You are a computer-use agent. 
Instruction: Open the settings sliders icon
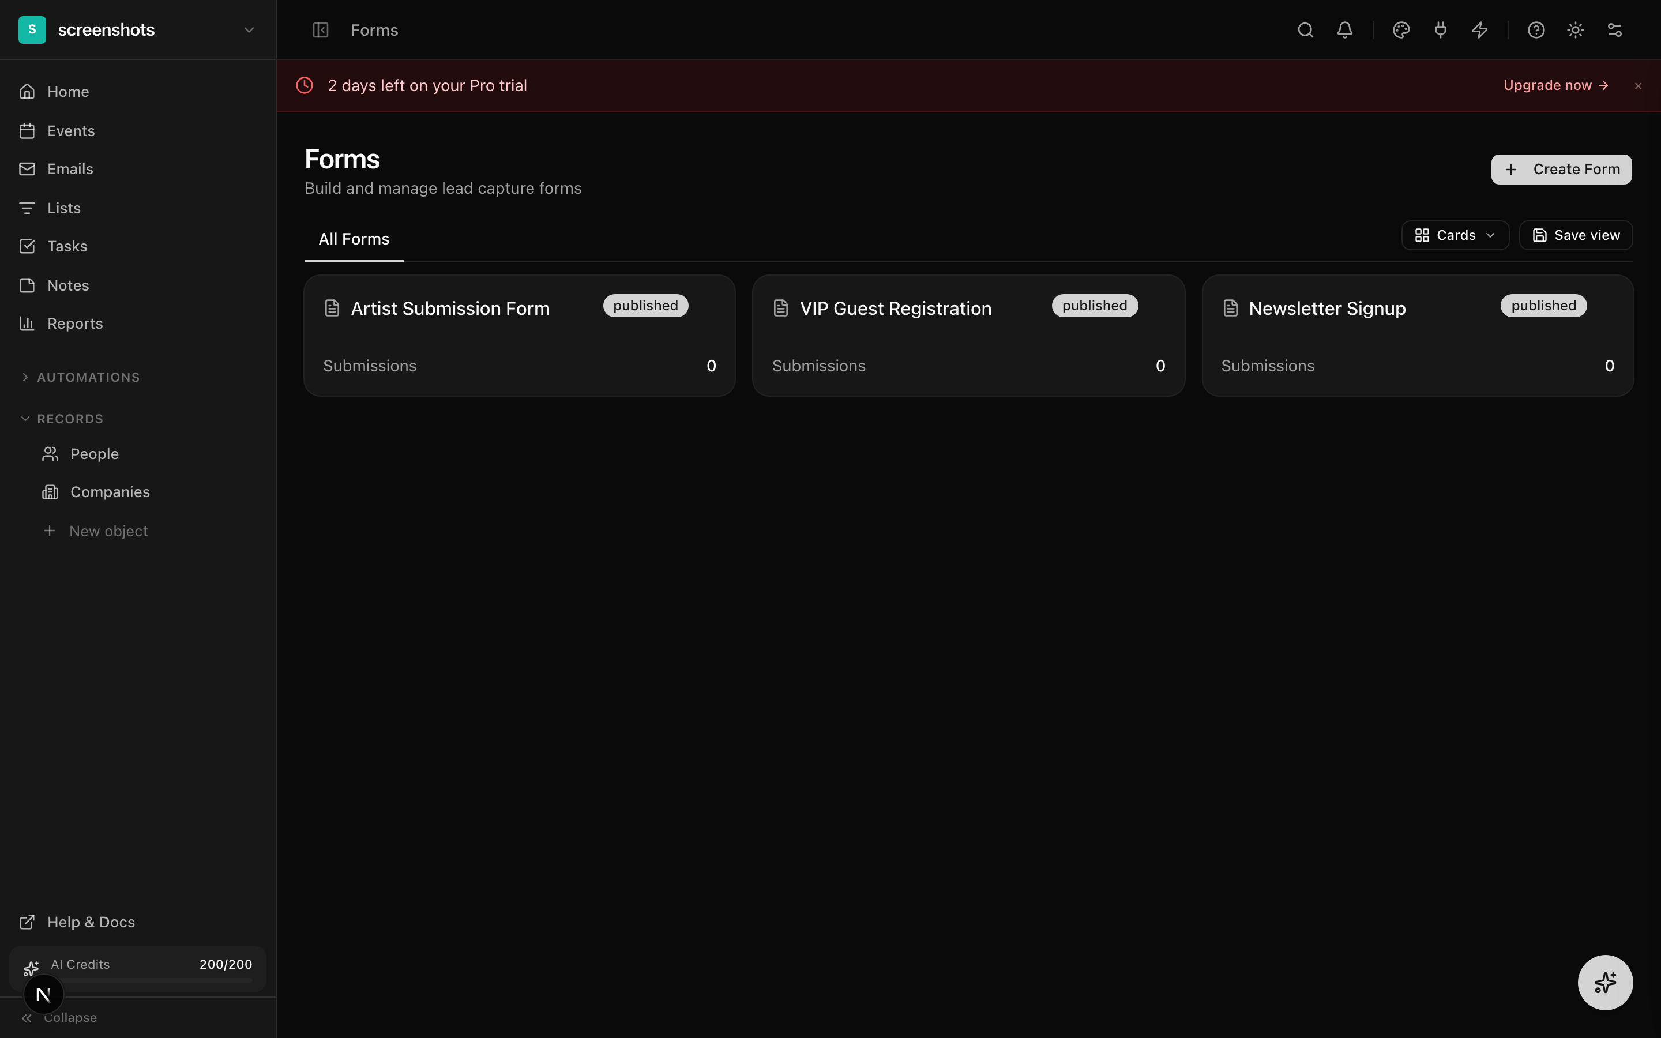click(x=1614, y=29)
